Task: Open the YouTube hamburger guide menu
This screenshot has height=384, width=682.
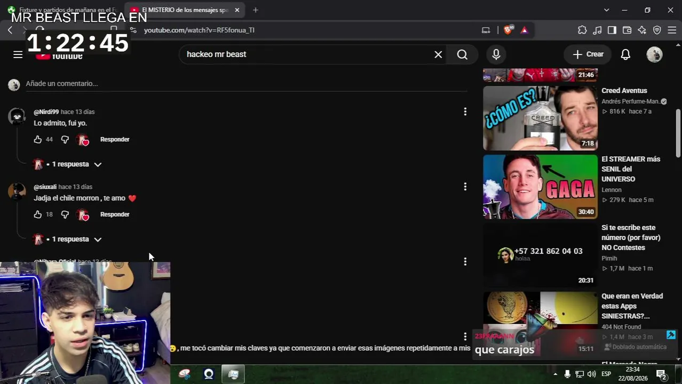Action: 18,54
